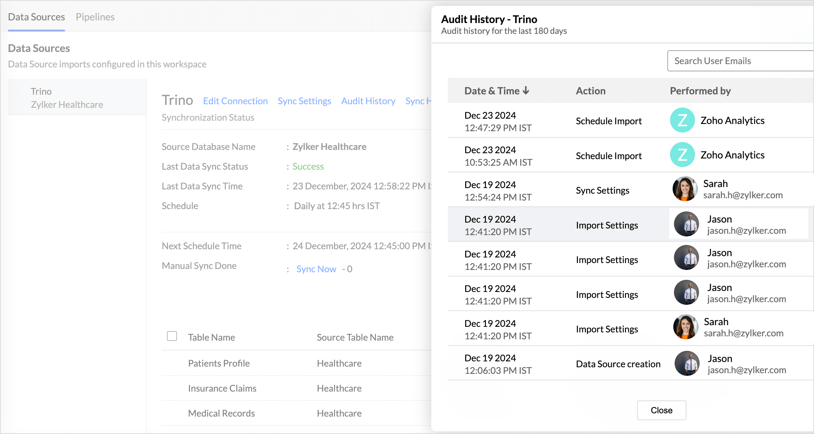Screen dimensions: 814x434
Task: Click the Data Source creation action entry
Action: (x=618, y=364)
